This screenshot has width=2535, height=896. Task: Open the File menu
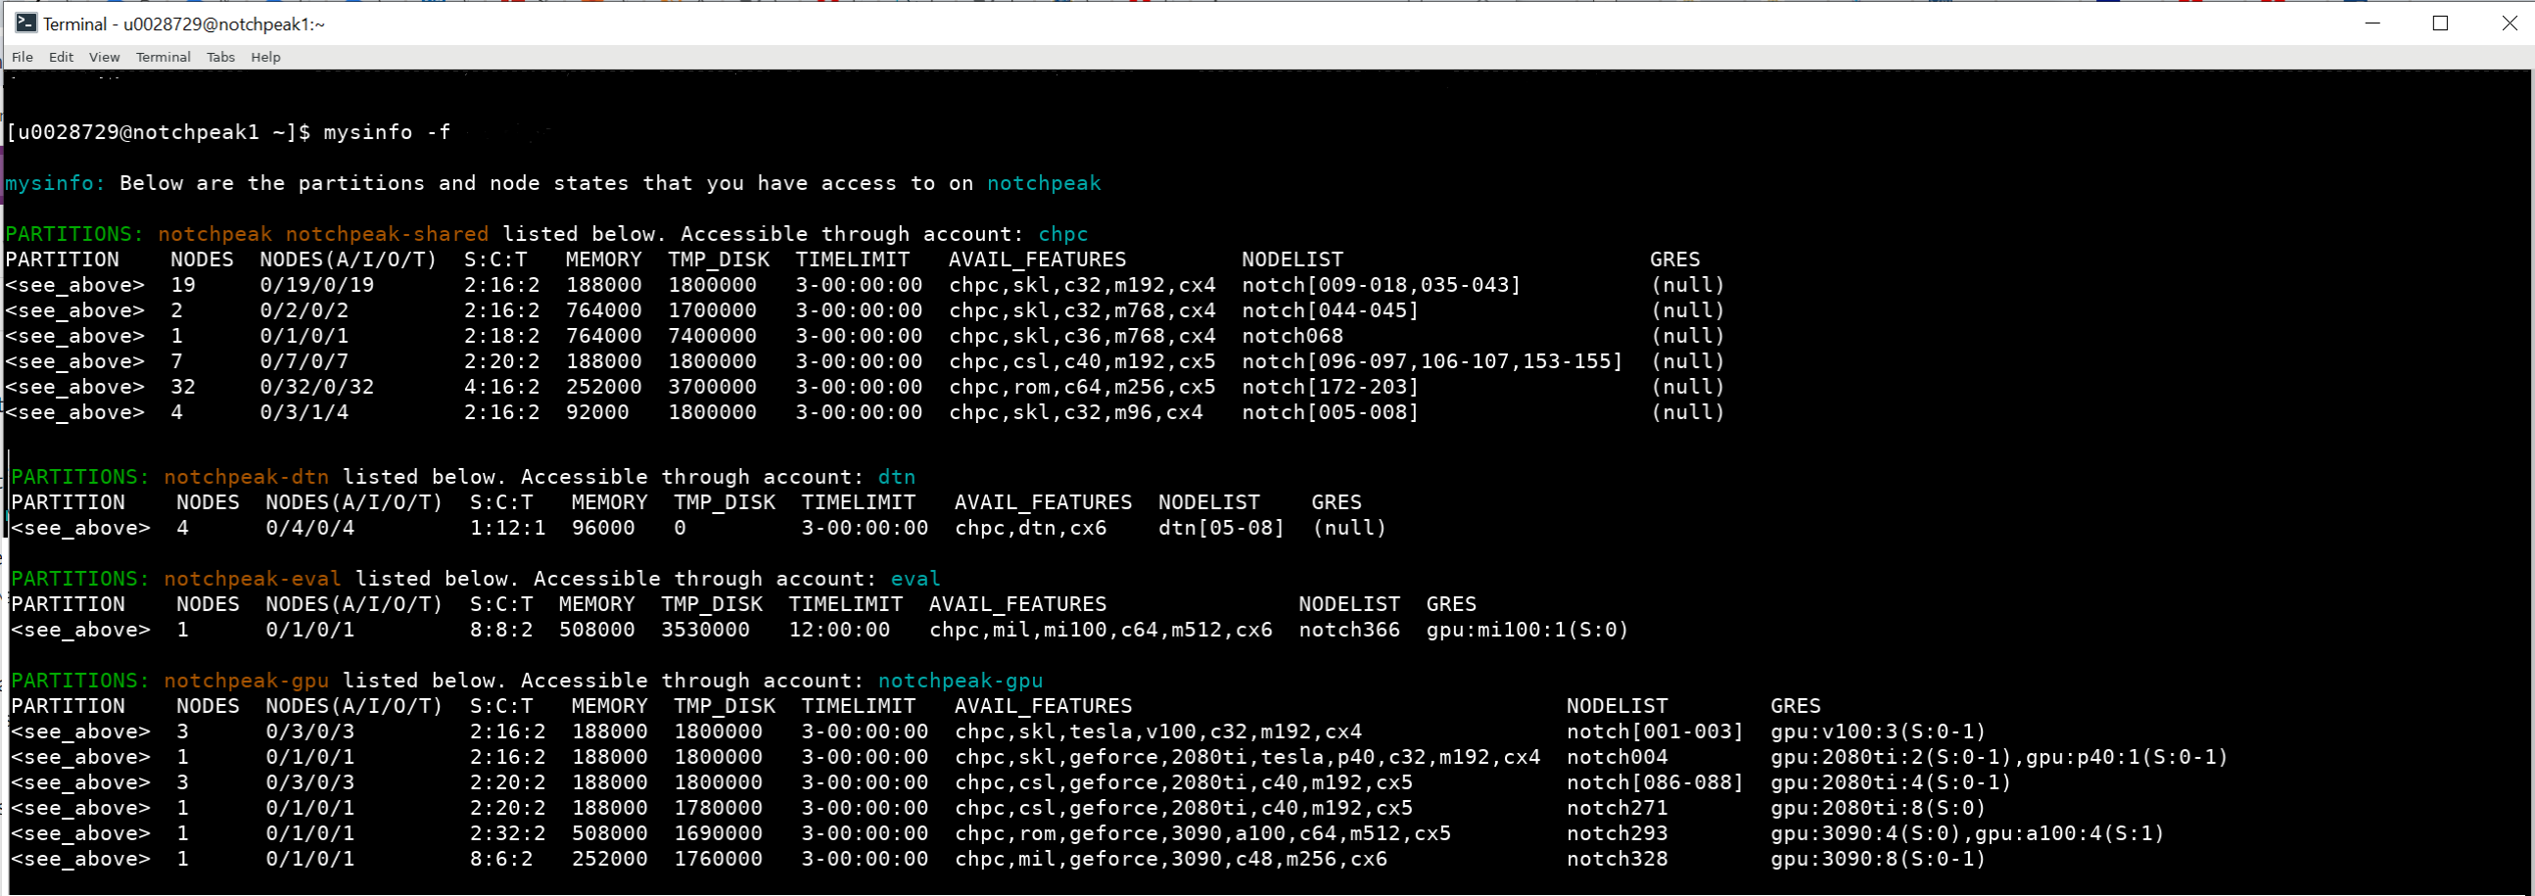[22, 57]
